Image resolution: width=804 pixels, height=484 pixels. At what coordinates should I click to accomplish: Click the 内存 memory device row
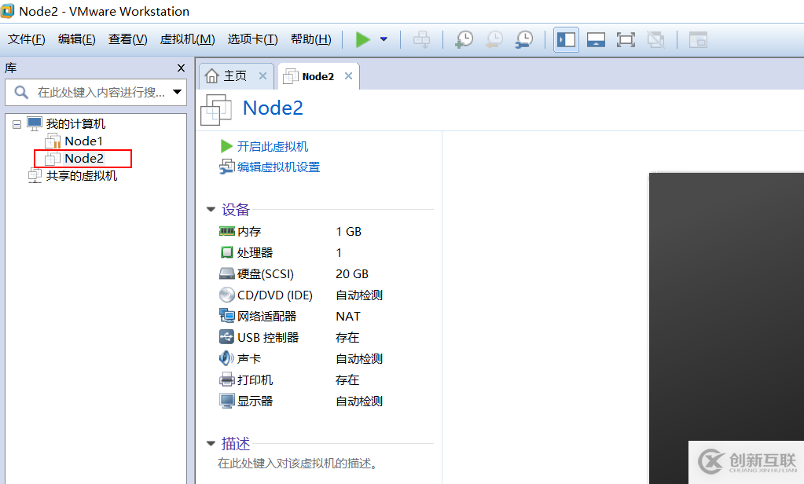[x=325, y=232]
